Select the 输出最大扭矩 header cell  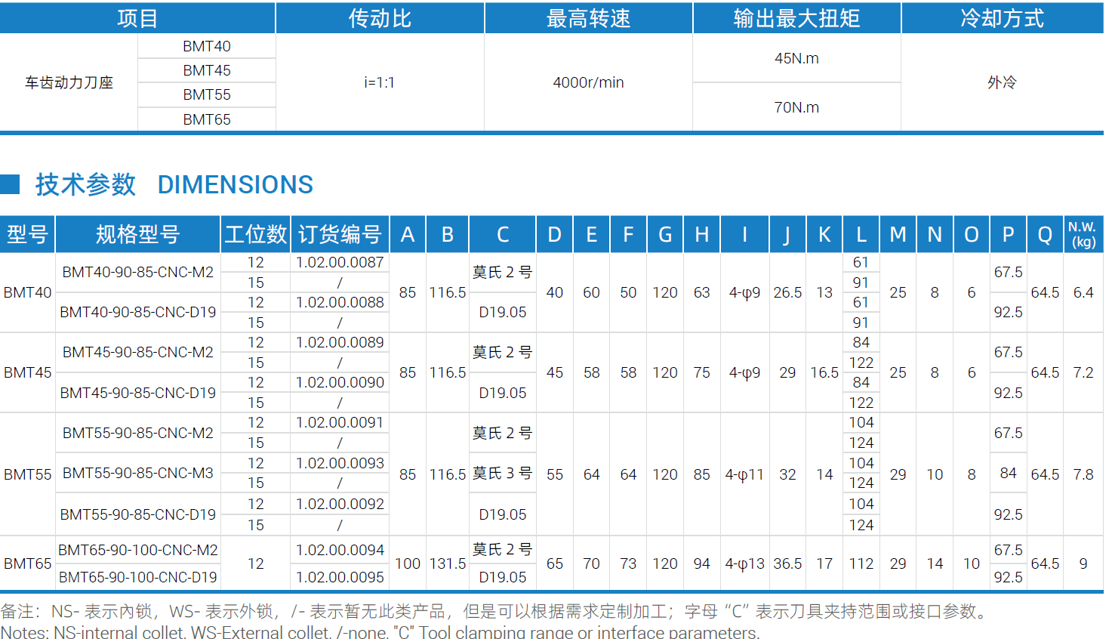click(x=796, y=18)
